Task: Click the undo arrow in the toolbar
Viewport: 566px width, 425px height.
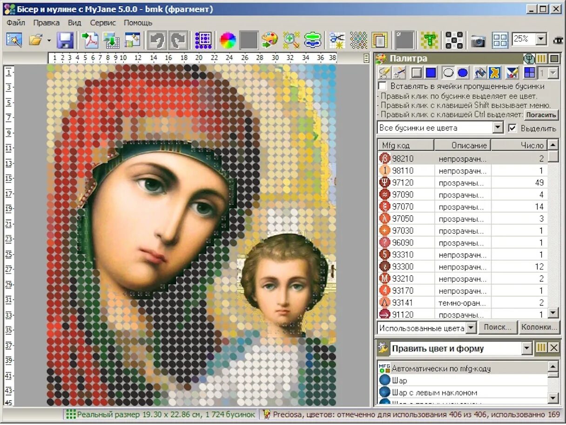Action: point(157,40)
